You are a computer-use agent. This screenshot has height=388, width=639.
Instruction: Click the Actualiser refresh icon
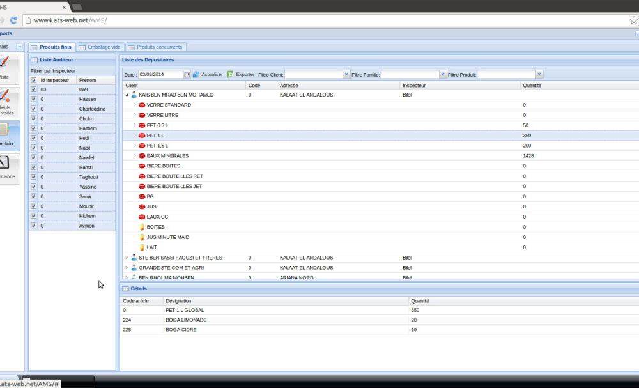click(x=196, y=75)
